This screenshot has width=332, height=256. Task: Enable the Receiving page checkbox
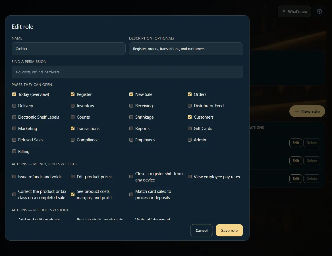click(131, 106)
